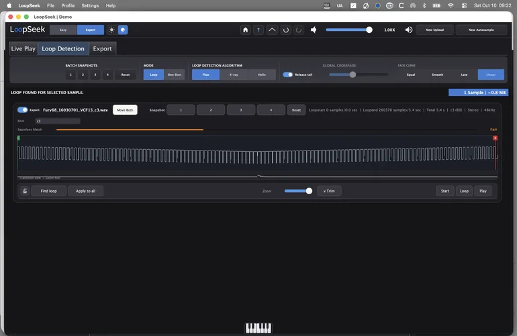
Task: Adjust the playback speed slider handle
Action: (x=369, y=30)
